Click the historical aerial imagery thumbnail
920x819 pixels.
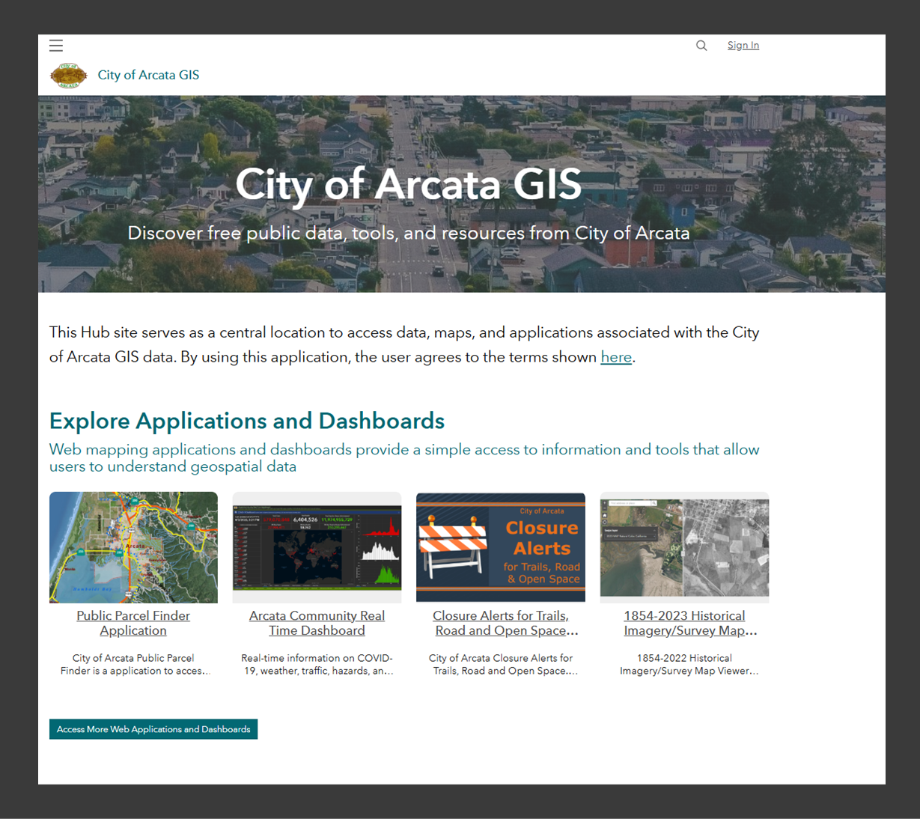coord(683,547)
